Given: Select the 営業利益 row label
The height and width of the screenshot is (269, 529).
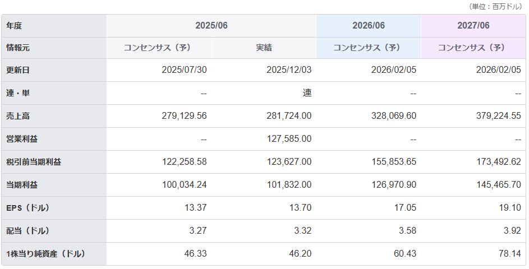Looking at the screenshot, I should coord(22,138).
